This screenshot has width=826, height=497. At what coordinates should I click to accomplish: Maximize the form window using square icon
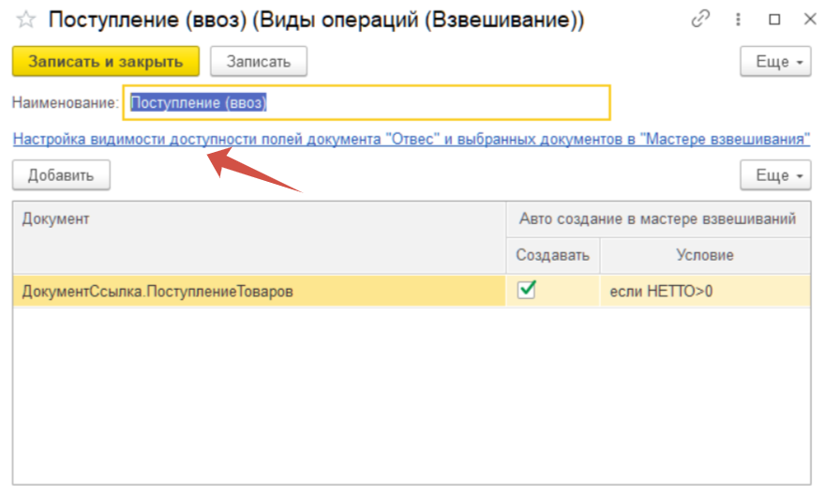[774, 20]
